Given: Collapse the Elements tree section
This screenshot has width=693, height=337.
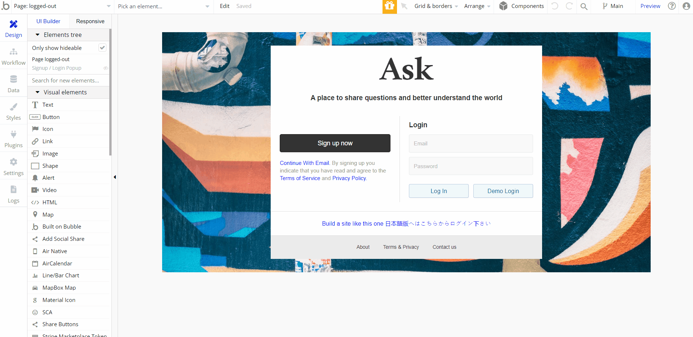Looking at the screenshot, I should pos(37,35).
